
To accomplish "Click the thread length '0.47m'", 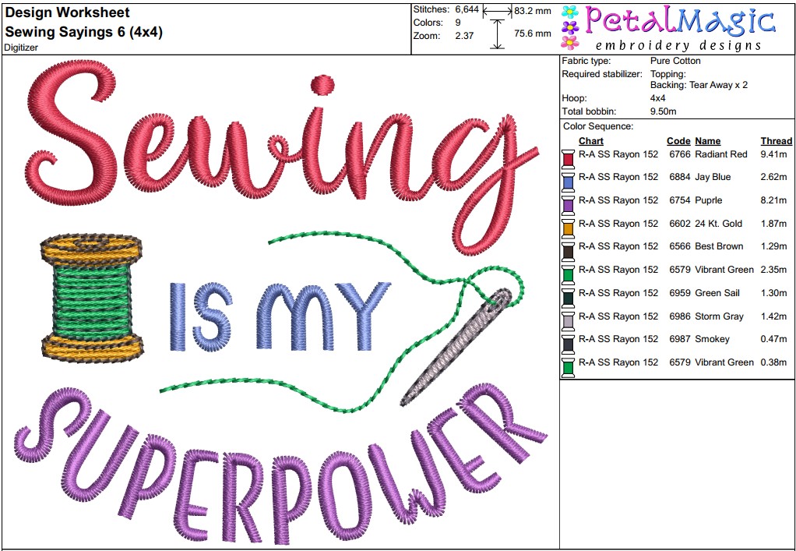I will [x=773, y=339].
